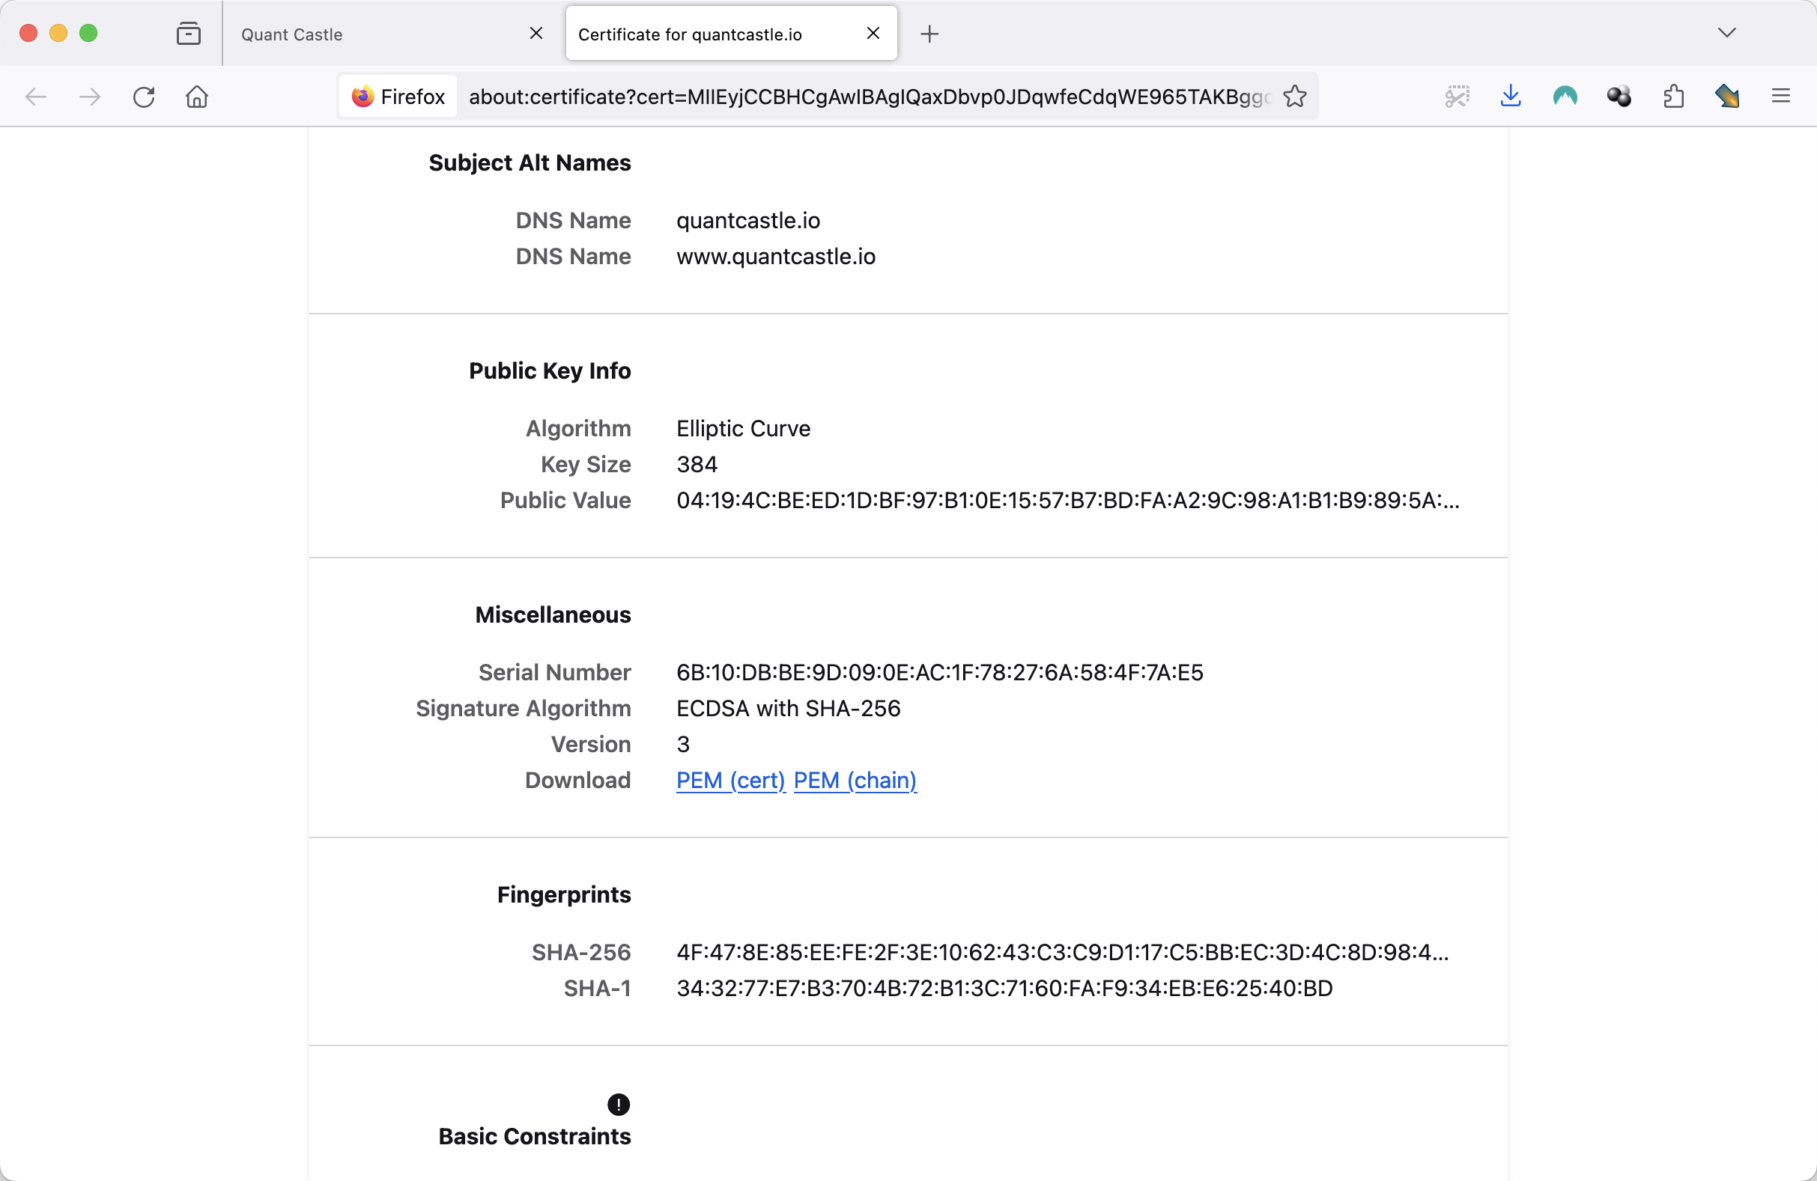Click the green fullscreen window button
1817x1181 pixels.
[88, 34]
